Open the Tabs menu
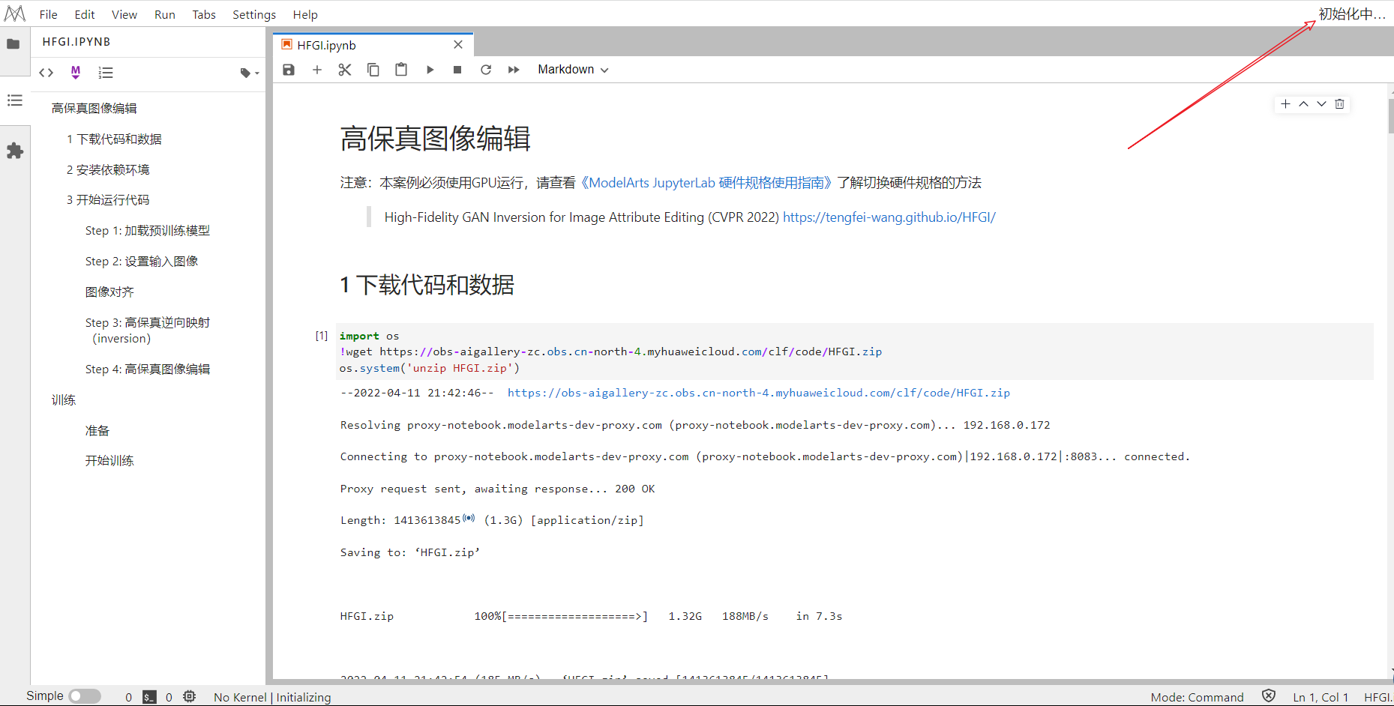The image size is (1394, 706). (204, 14)
